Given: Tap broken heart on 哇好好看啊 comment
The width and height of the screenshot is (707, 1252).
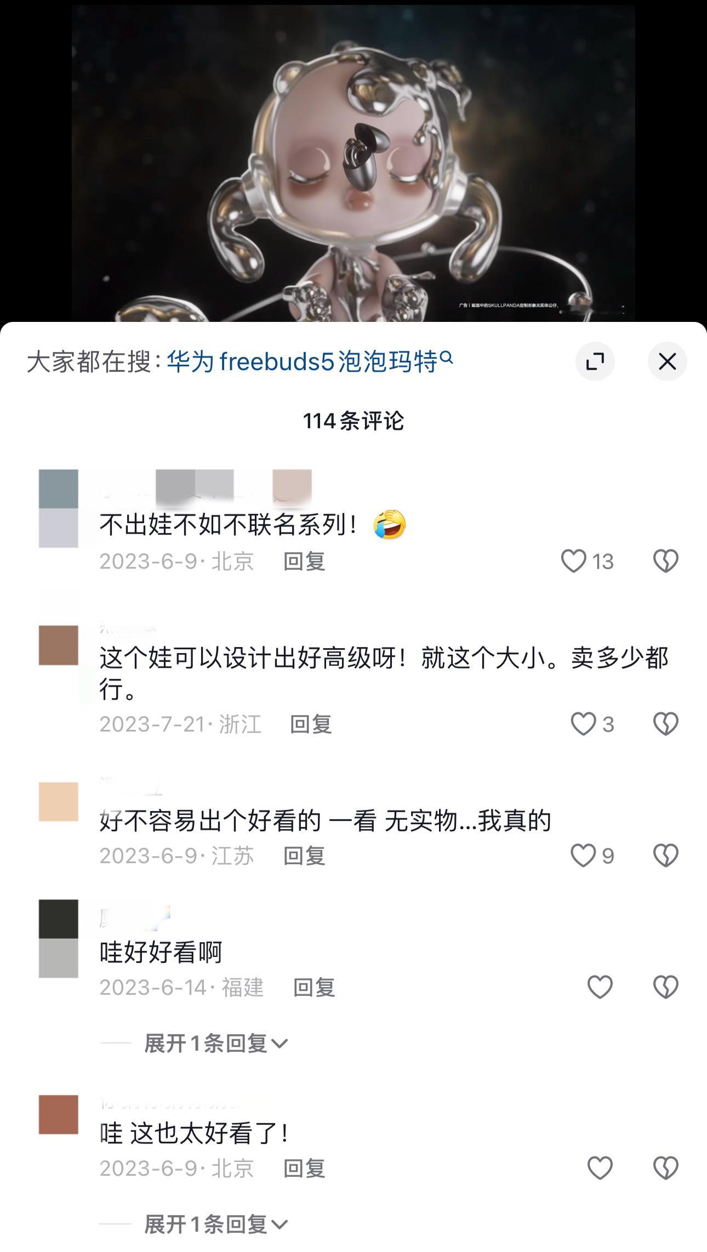Looking at the screenshot, I should pos(666,987).
